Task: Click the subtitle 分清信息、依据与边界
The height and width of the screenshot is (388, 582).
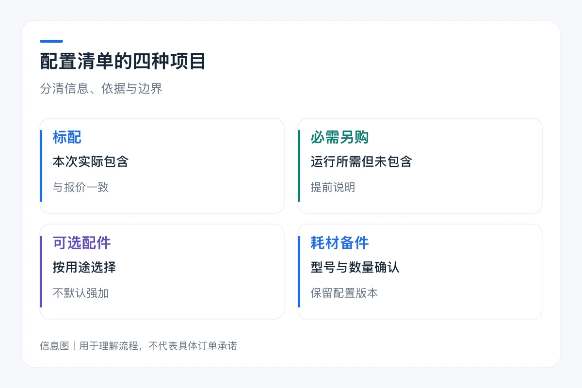Action: [x=101, y=89]
